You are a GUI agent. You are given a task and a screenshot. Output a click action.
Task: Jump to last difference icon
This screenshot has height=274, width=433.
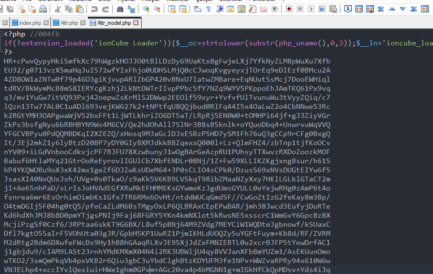click(414, 9)
